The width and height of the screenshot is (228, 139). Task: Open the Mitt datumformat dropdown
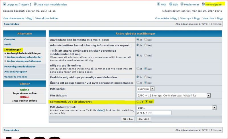tap(214, 108)
